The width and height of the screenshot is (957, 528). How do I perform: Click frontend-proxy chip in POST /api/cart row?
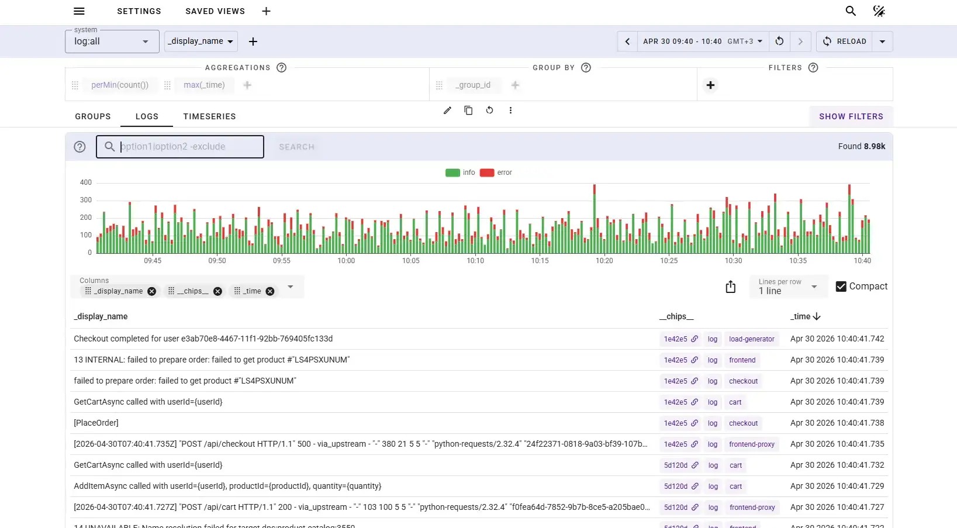click(752, 508)
